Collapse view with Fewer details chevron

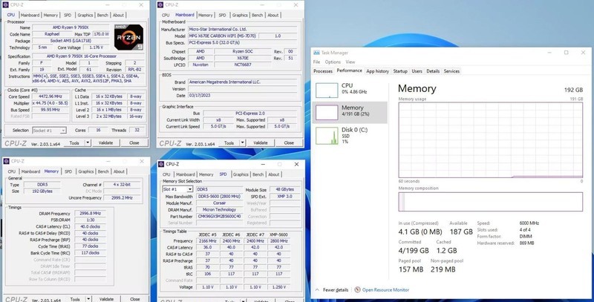(318, 290)
